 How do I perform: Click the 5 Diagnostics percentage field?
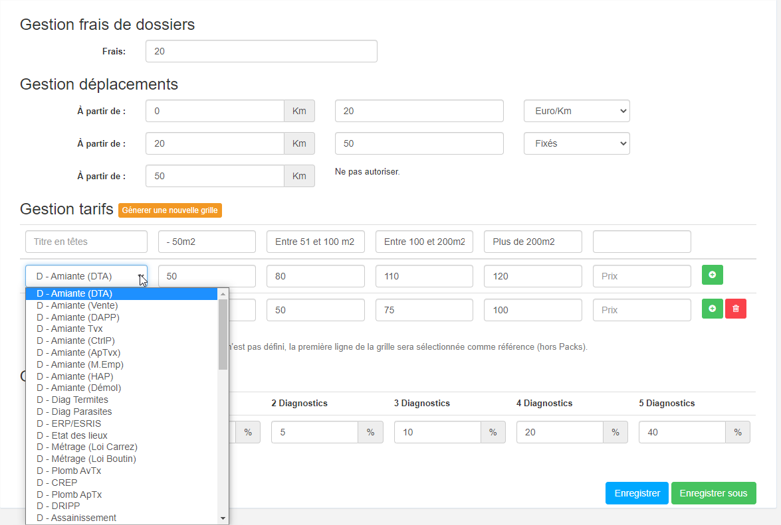tap(682, 432)
